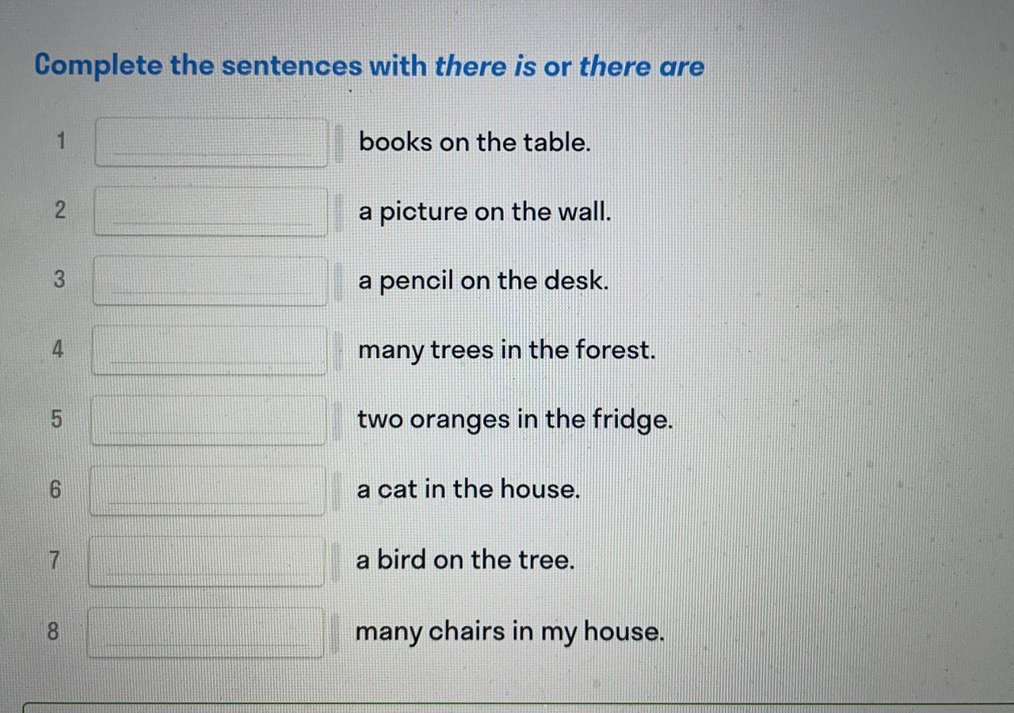
Task: Click the number 6 label
Action: (55, 490)
